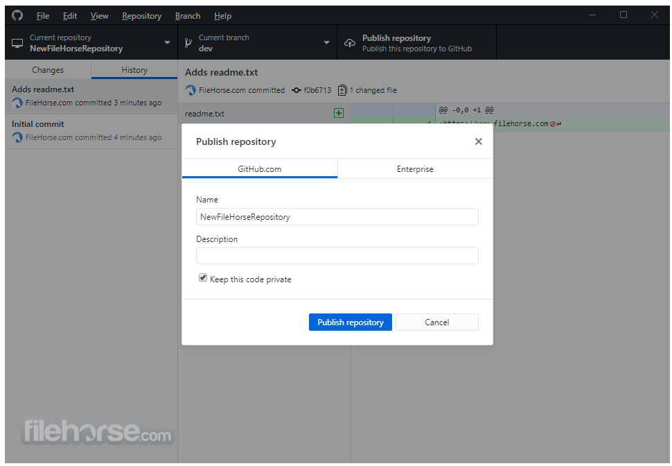Click the green added-file plus icon for readme.txt

point(339,113)
